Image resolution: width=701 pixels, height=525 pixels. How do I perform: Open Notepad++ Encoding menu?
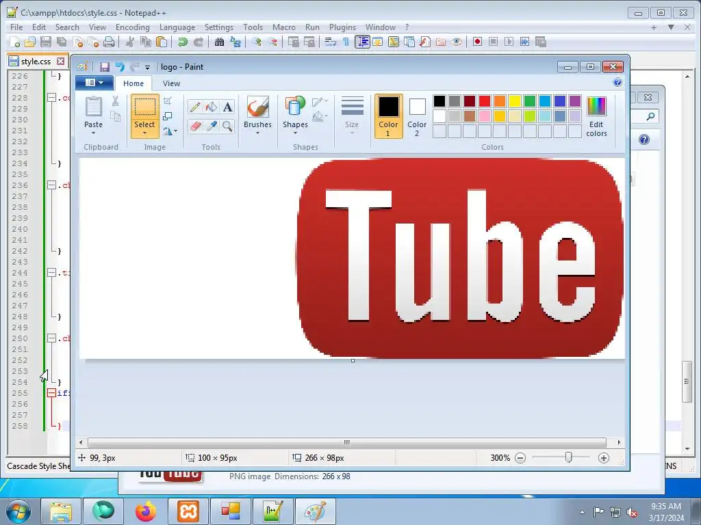(133, 27)
